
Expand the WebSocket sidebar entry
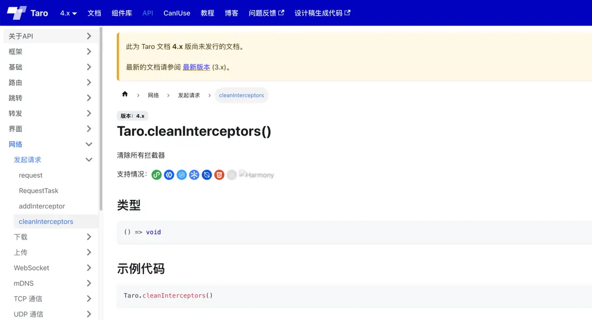[x=50, y=268]
